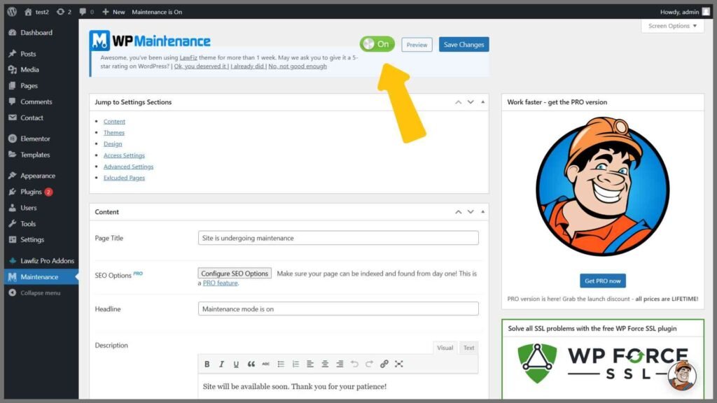The width and height of the screenshot is (717, 403).
Task: Click Maintenance is On in admin bar
Action: [157, 12]
